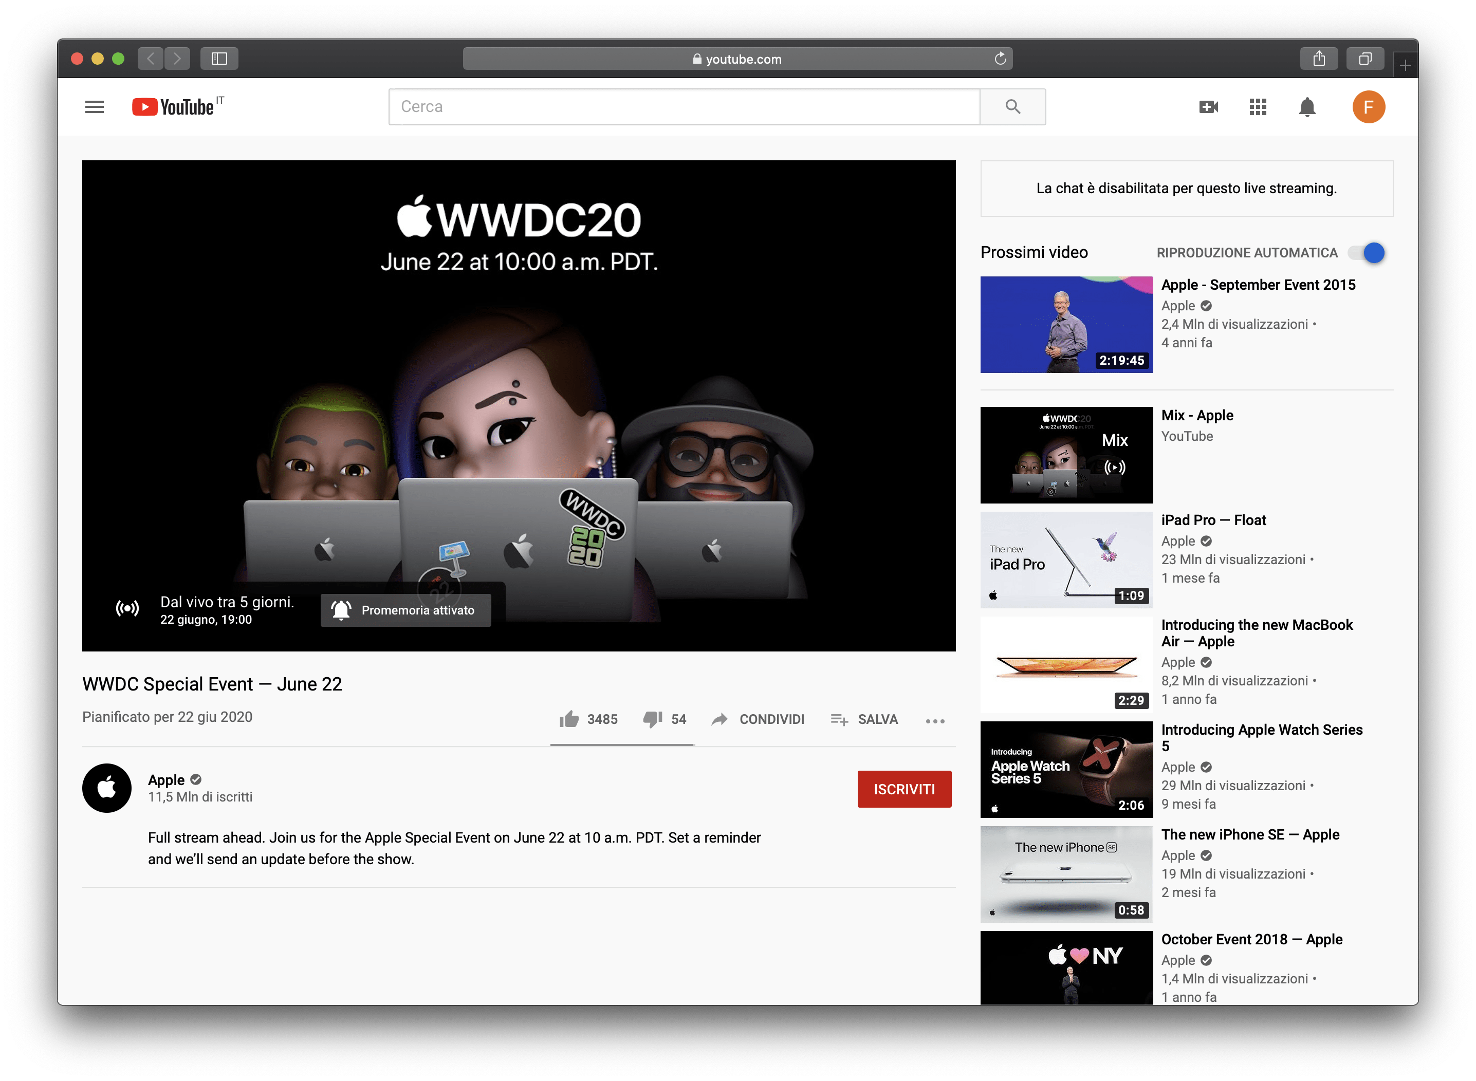Image resolution: width=1476 pixels, height=1081 pixels.
Task: Reload the page in address bar
Action: click(1000, 59)
